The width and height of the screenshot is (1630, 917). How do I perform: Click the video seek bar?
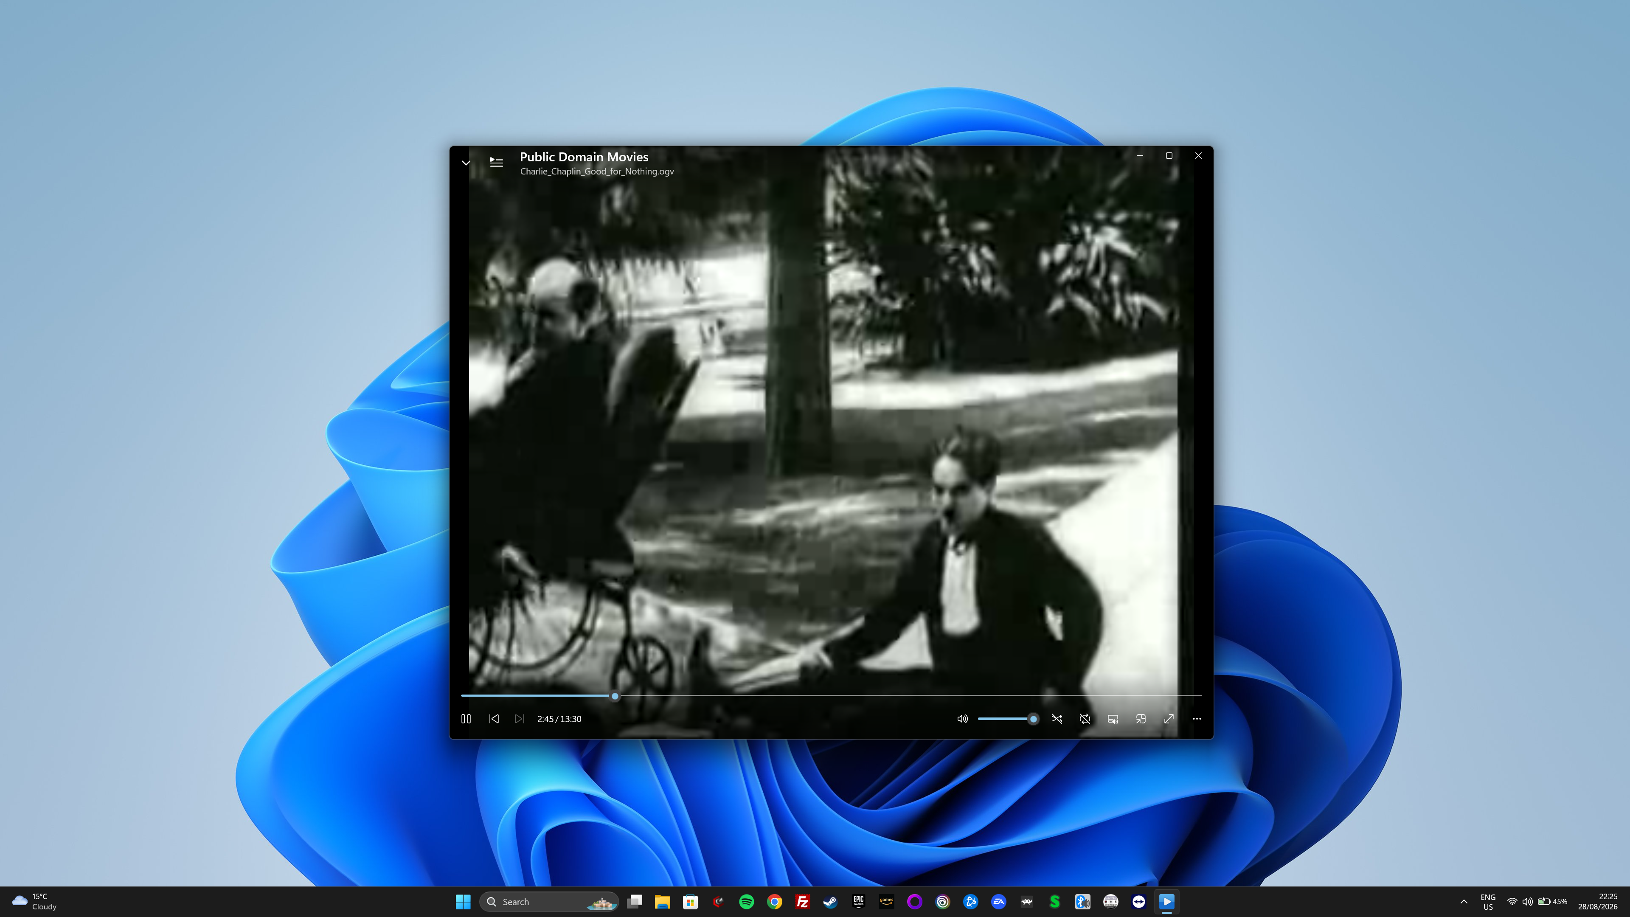tap(832, 695)
